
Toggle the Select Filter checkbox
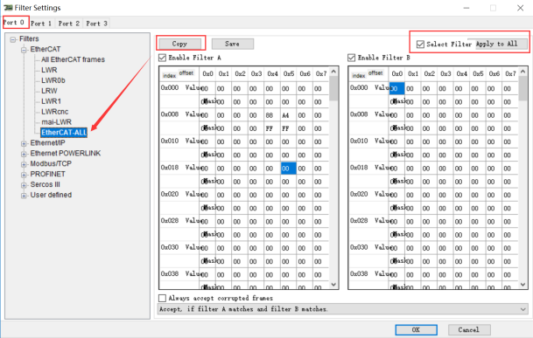click(x=420, y=45)
